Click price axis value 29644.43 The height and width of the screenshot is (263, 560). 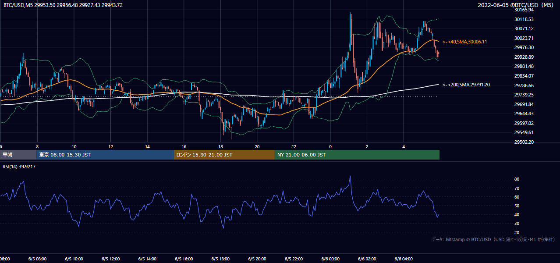[x=524, y=114]
